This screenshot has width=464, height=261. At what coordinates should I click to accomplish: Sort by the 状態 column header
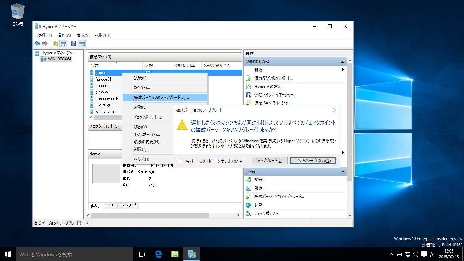(x=158, y=66)
